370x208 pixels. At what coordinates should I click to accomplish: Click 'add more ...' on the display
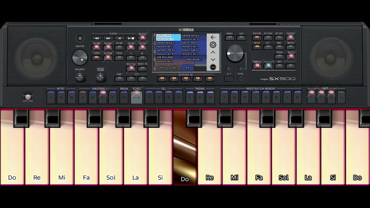194,60
